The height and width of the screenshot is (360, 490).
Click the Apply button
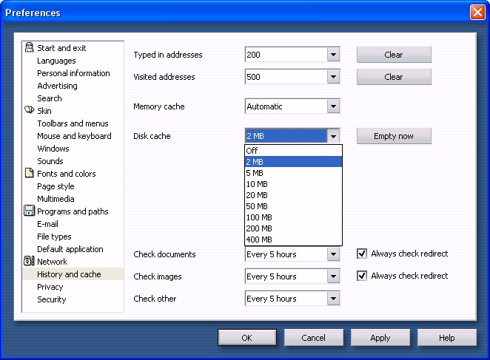(380, 338)
